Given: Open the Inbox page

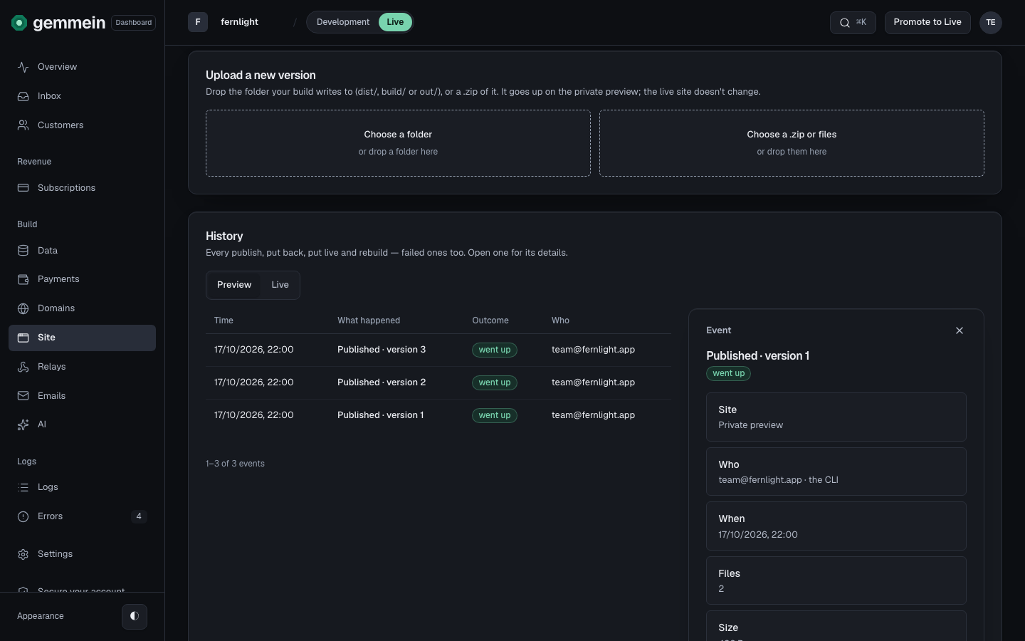Looking at the screenshot, I should pyautogui.click(x=82, y=96).
